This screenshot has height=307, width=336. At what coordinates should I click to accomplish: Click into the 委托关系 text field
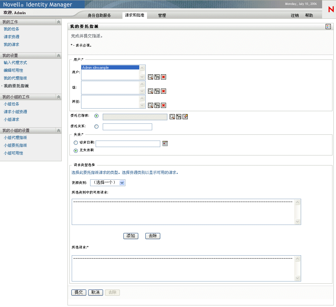[x=127, y=127]
